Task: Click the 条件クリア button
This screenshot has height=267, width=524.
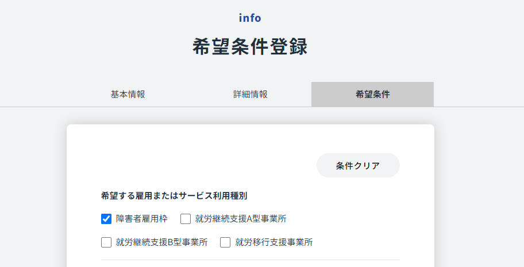Action: tap(358, 166)
